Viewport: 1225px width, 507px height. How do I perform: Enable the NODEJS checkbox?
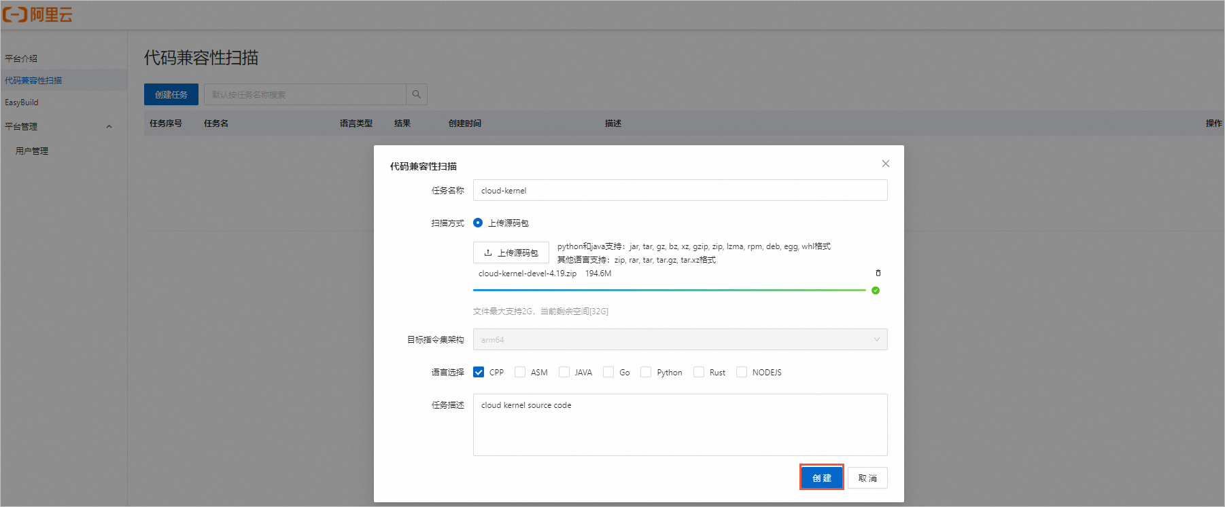[742, 372]
